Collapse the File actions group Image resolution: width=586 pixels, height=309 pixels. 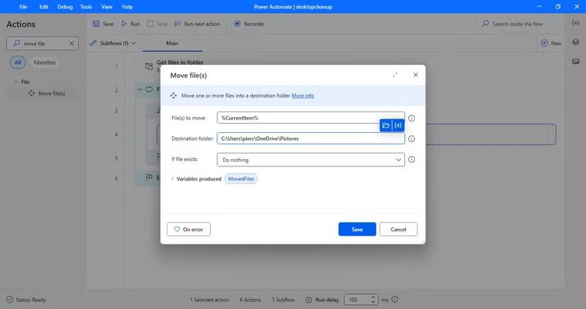tap(16, 82)
